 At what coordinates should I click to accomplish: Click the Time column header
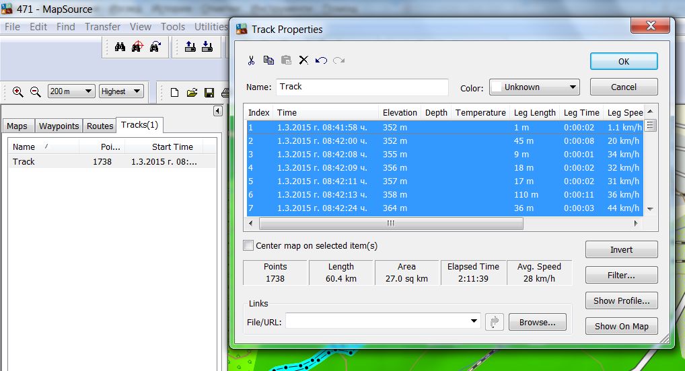[326, 113]
